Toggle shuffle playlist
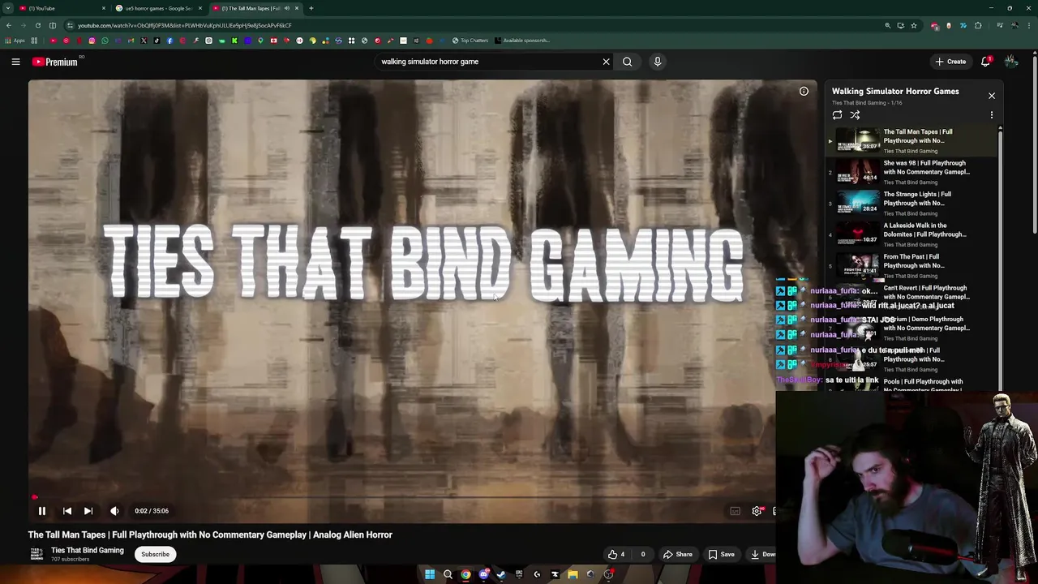1038x584 pixels. click(855, 115)
